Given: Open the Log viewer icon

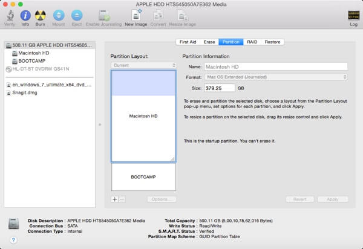Looking at the screenshot, I should 353,16.
